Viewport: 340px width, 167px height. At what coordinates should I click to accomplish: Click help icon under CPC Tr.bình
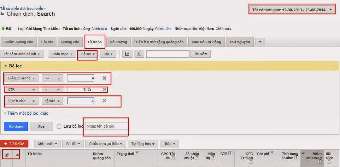click(251, 162)
